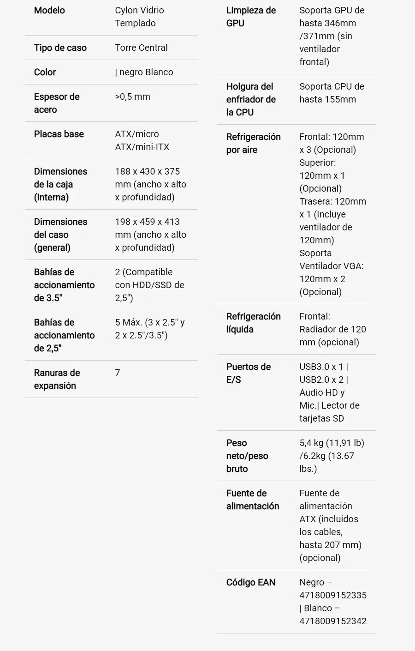Click the "Modelo" row label
Screen dimensions: 415x651
pos(49,10)
